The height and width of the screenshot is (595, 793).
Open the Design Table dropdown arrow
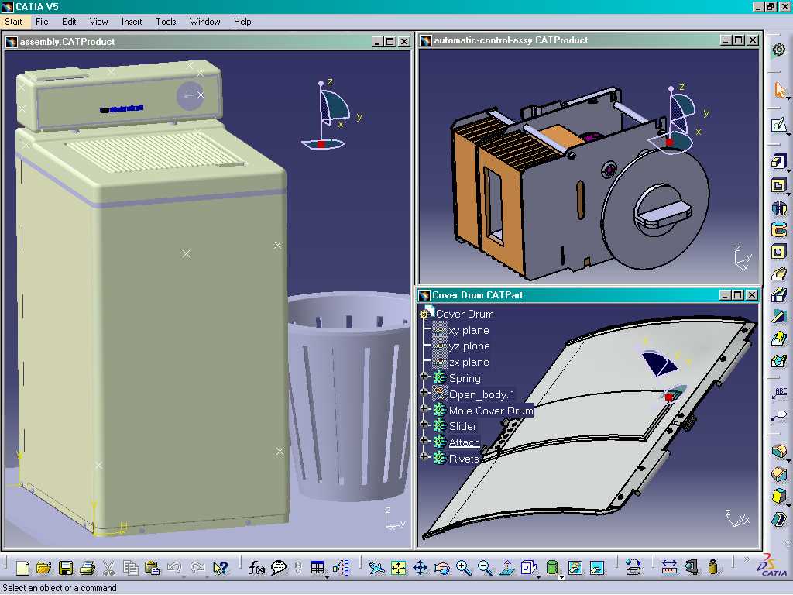point(328,576)
